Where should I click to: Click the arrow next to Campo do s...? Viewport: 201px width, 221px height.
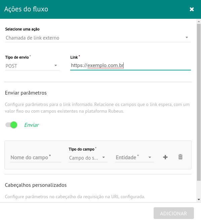click(x=104, y=157)
